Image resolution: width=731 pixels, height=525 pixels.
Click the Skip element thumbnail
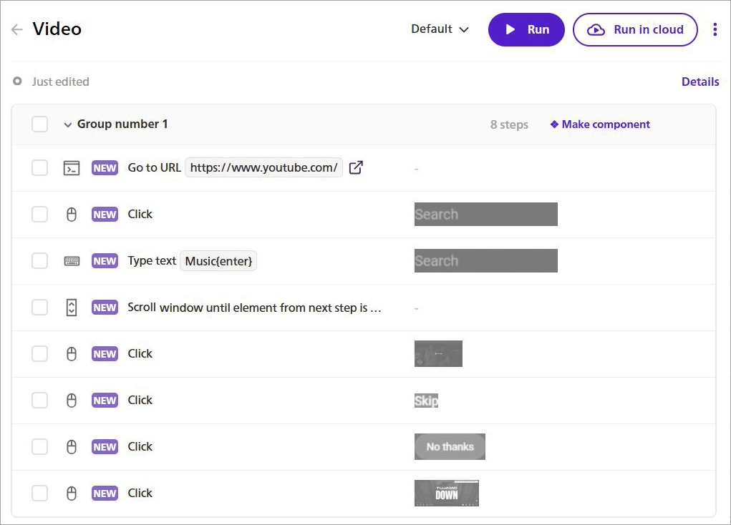point(426,400)
